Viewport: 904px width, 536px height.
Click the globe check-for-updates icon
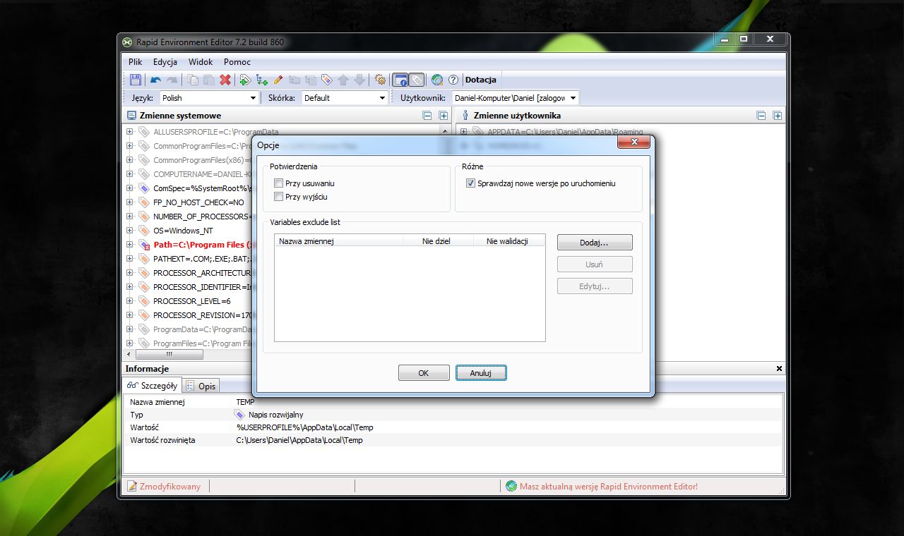(x=437, y=80)
